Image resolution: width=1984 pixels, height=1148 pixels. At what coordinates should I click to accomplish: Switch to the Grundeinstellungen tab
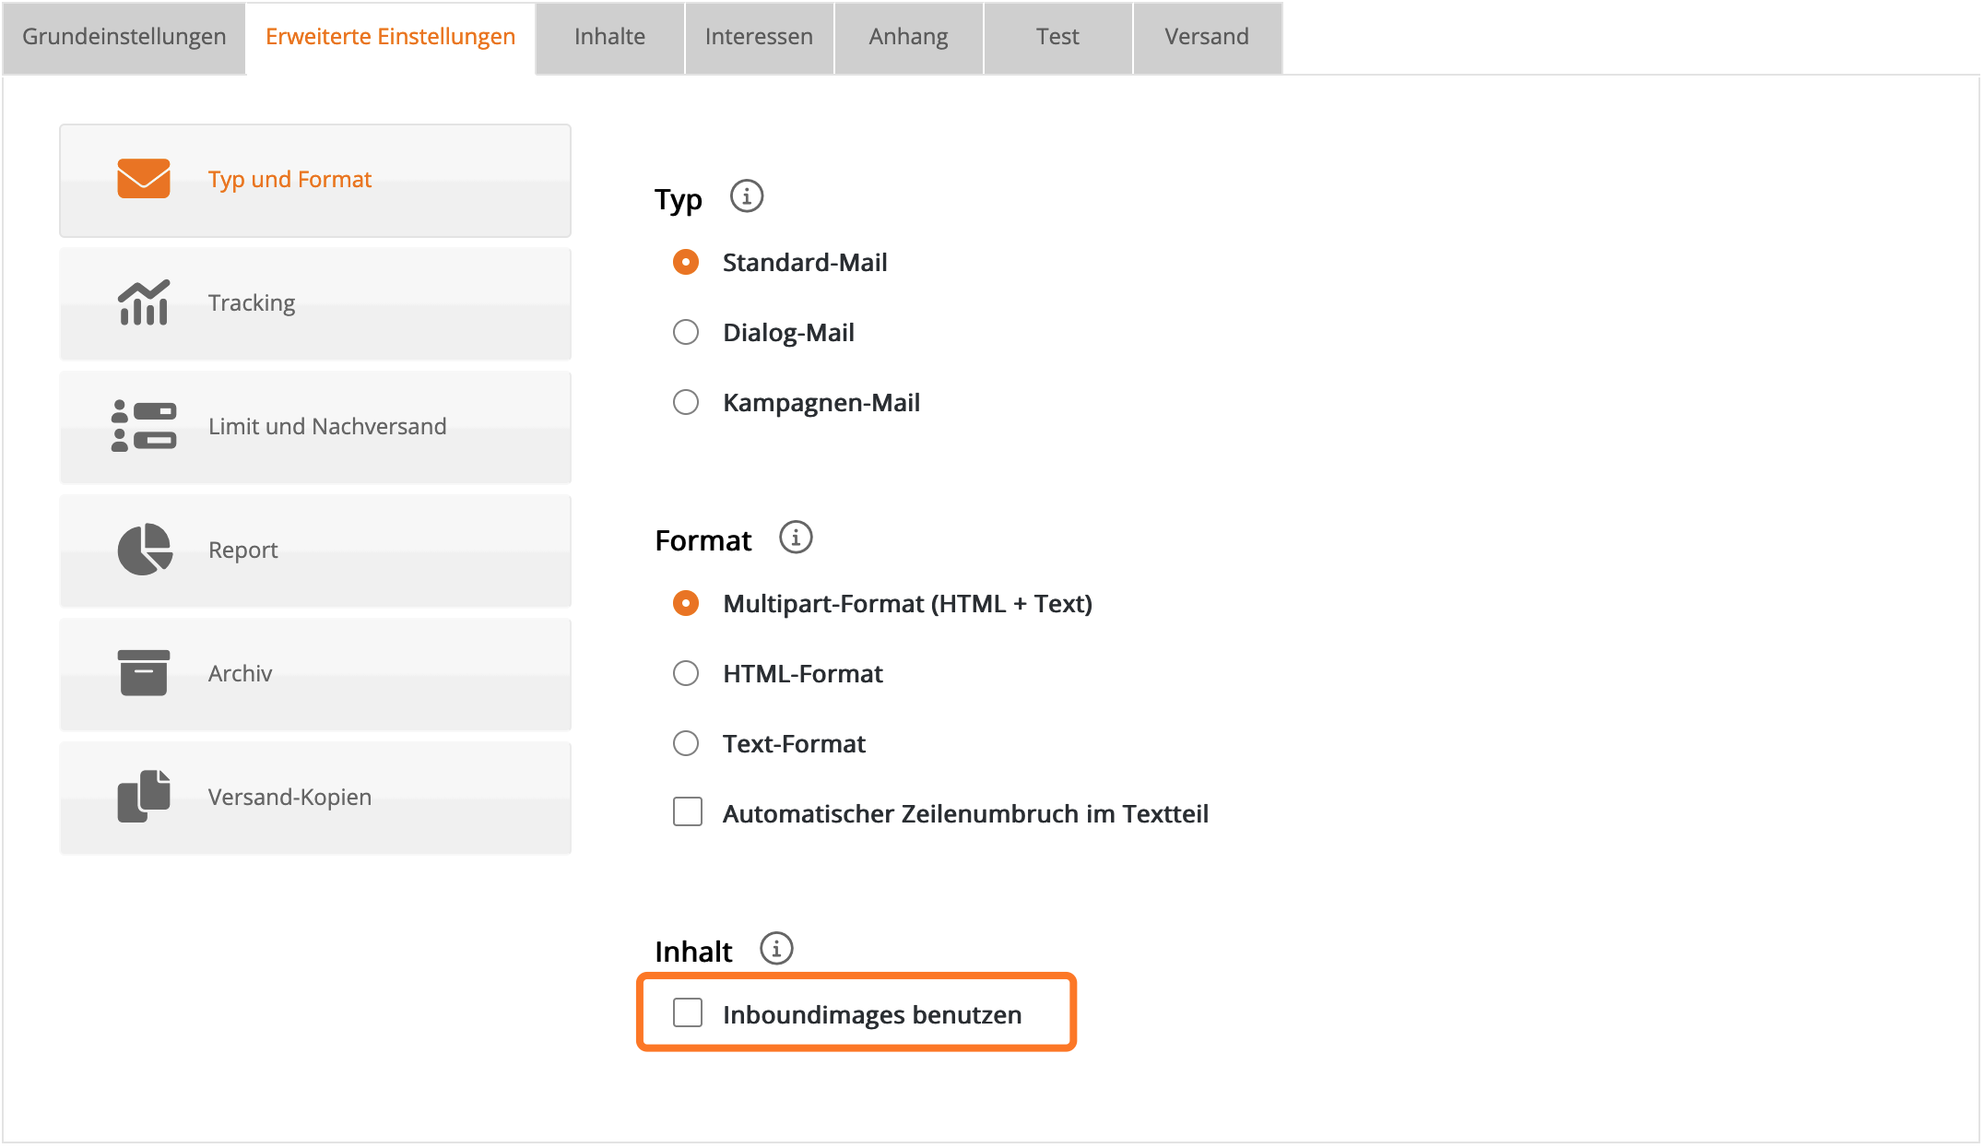point(124,37)
